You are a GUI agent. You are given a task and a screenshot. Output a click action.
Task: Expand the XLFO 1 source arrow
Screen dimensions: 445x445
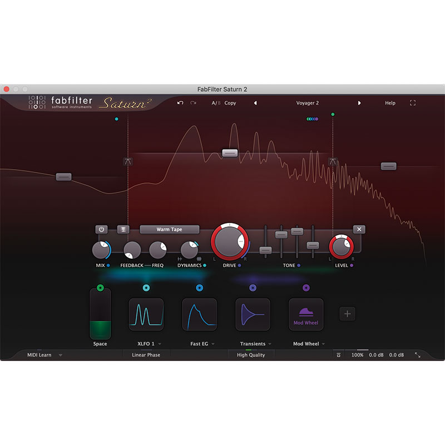pos(160,344)
